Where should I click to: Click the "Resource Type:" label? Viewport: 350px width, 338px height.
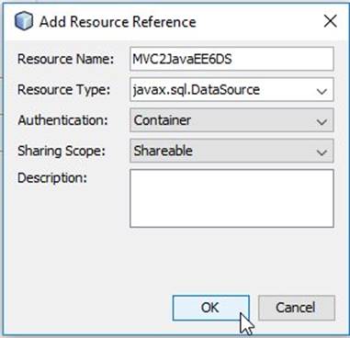click(x=63, y=90)
